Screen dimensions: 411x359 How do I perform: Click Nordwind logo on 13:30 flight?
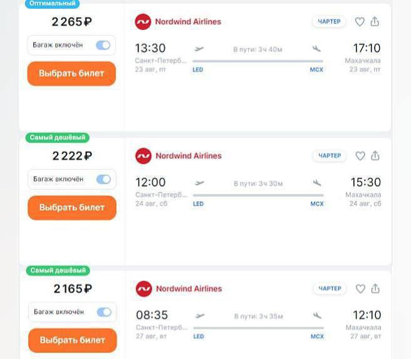click(143, 22)
